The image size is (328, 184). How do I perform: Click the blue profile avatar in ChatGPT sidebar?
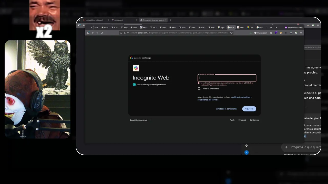[x=247, y=153]
